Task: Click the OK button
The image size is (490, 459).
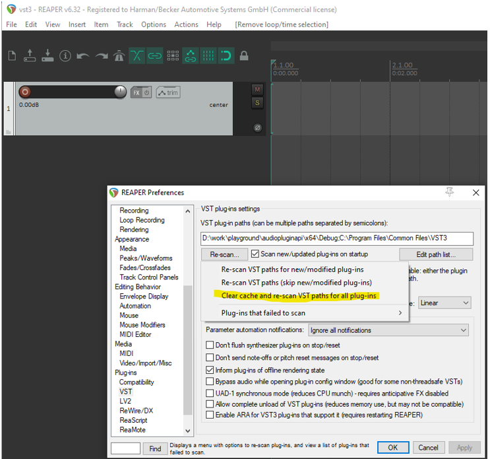Action: pos(393,447)
